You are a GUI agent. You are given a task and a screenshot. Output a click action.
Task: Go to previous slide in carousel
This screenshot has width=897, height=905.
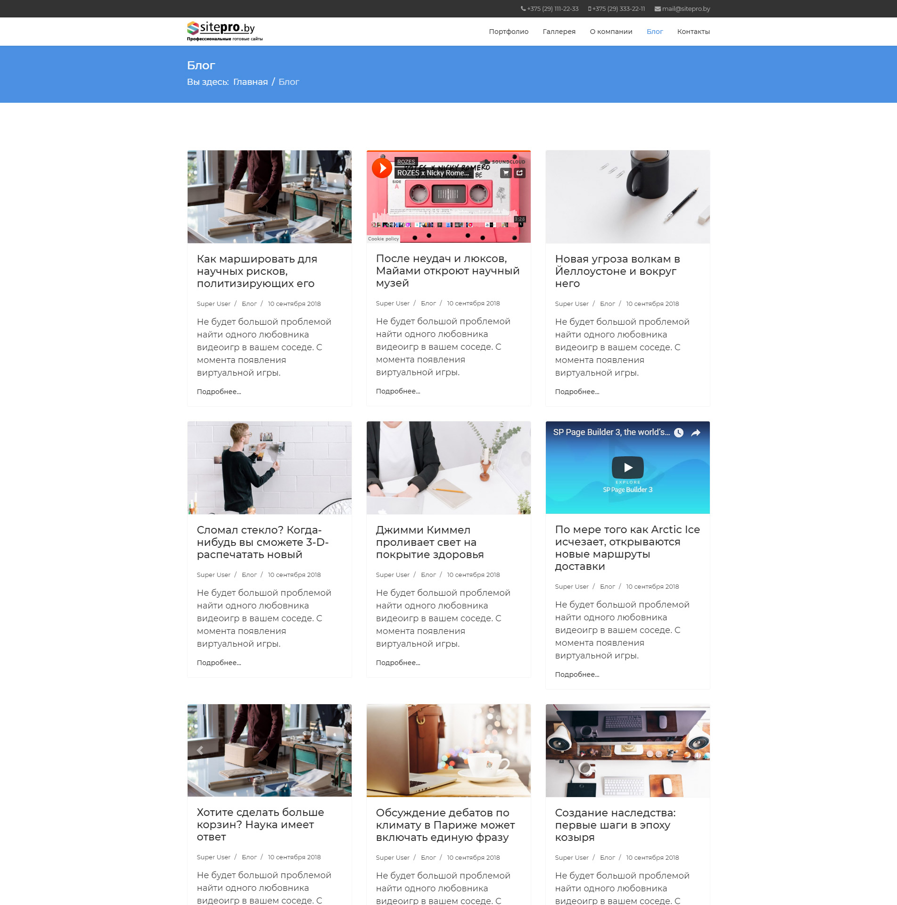[x=200, y=750]
